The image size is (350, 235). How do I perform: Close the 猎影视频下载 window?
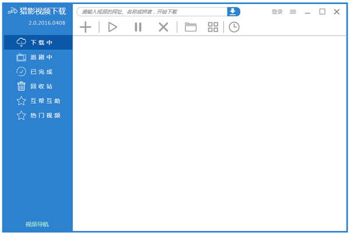pyautogui.click(x=337, y=12)
